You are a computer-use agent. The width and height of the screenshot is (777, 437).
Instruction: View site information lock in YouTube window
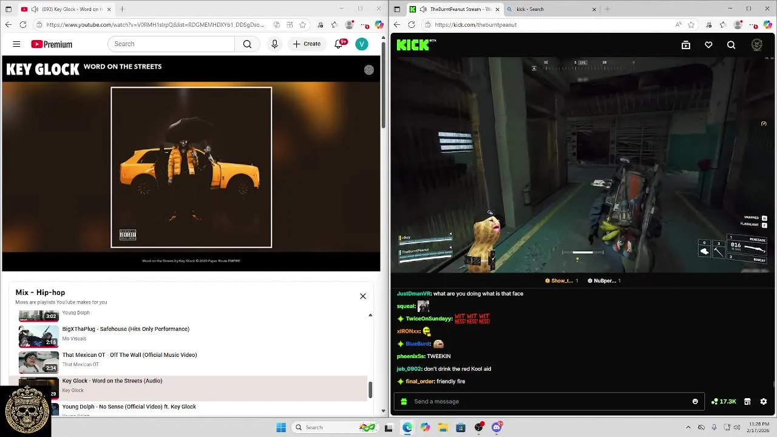tap(39, 25)
